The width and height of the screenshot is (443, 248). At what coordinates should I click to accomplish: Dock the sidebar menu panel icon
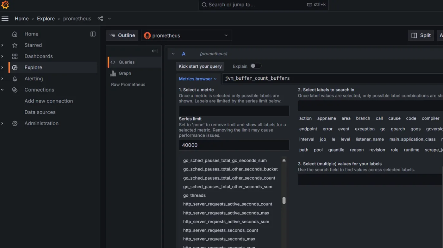click(x=93, y=34)
